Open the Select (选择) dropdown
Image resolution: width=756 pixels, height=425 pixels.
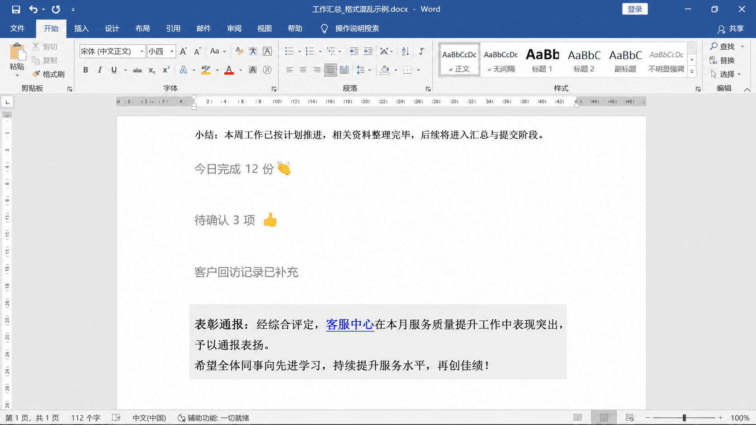coord(725,74)
